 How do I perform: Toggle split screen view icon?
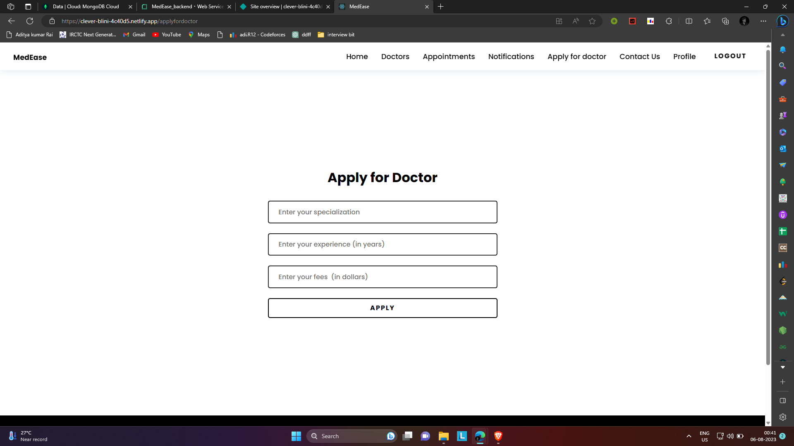pos(689,21)
